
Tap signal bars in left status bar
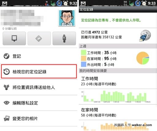coord(53,3)
